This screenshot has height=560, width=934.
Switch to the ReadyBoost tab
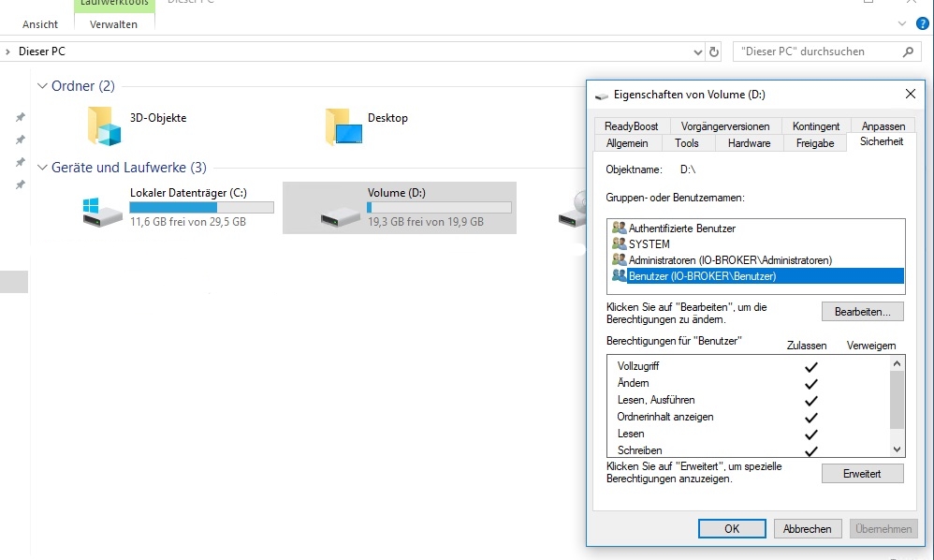pos(632,126)
